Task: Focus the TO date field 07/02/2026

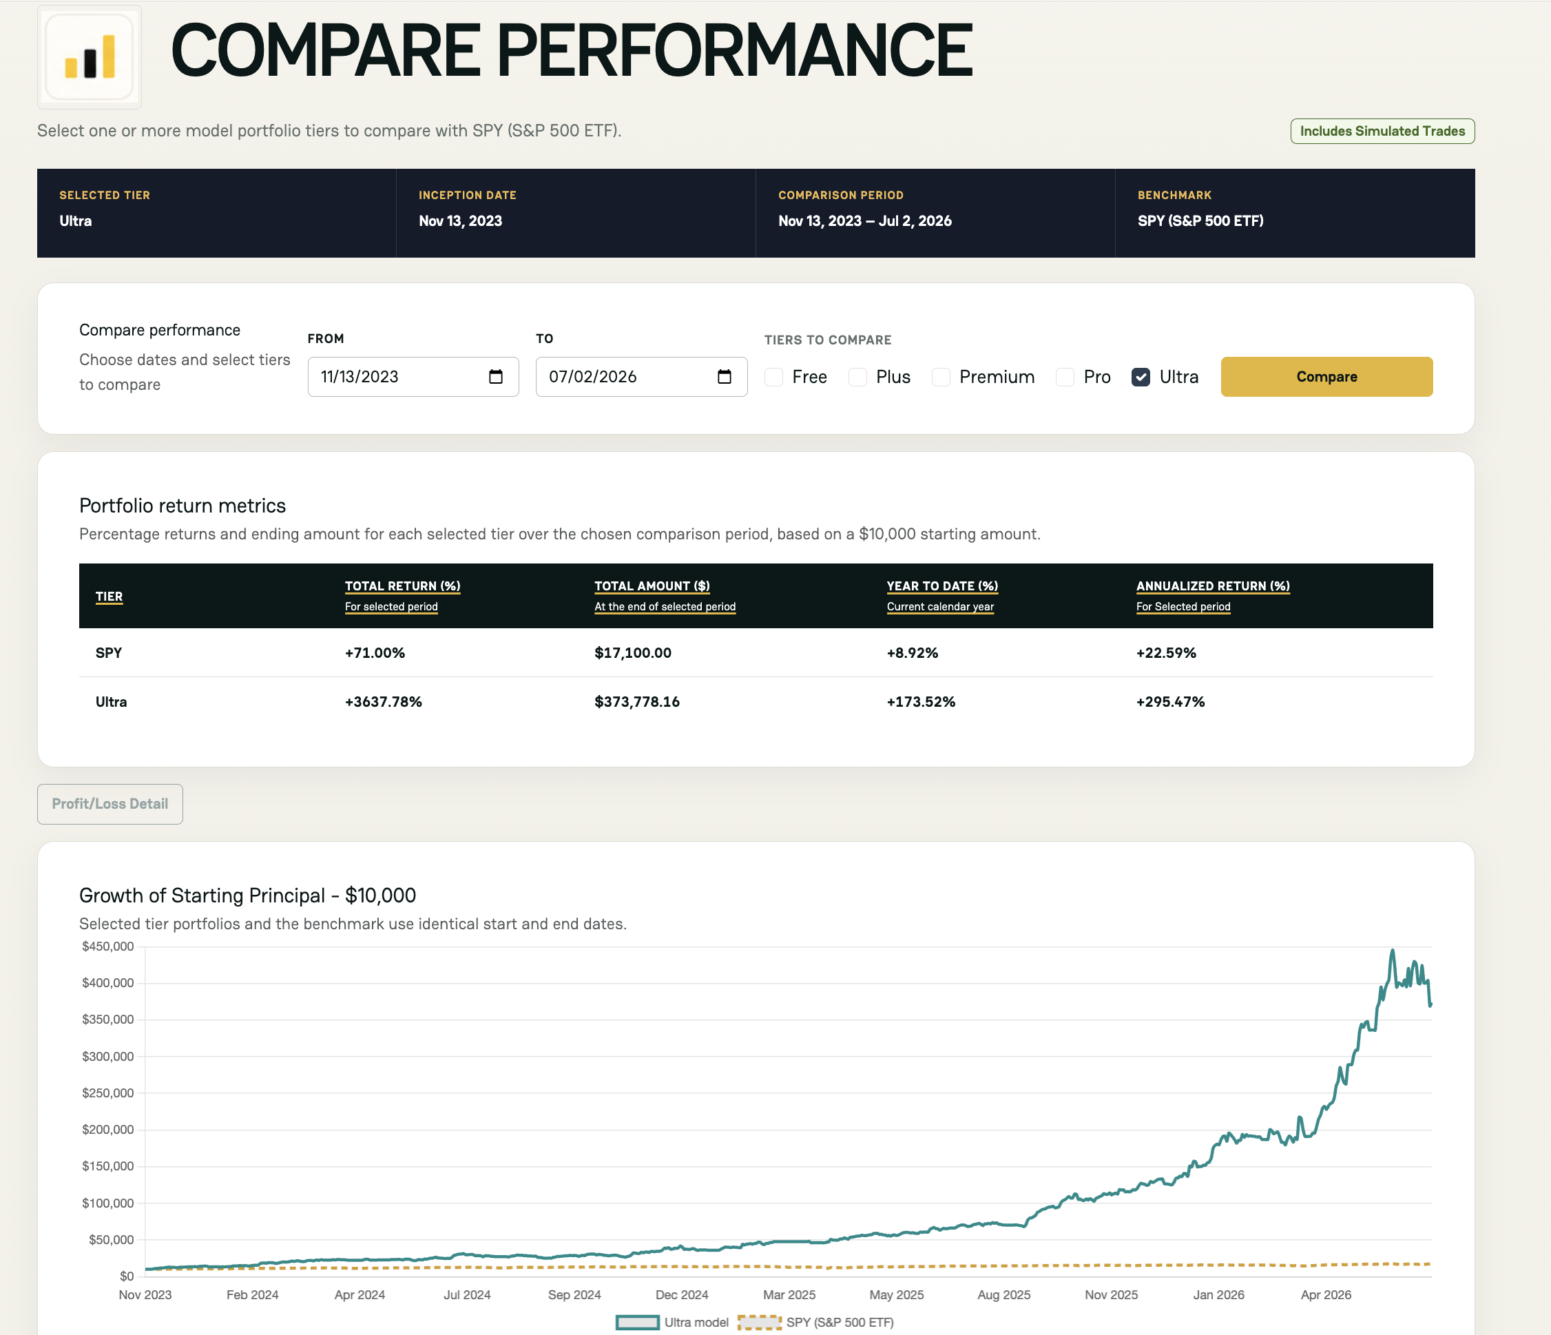Action: [x=641, y=377]
